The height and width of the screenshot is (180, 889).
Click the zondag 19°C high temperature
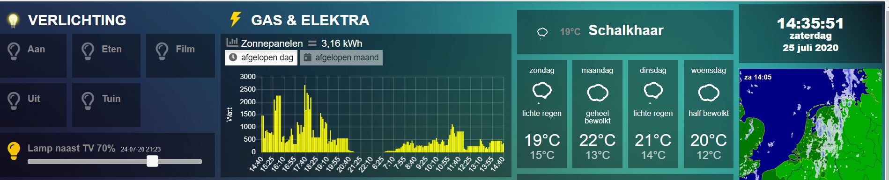(x=542, y=140)
